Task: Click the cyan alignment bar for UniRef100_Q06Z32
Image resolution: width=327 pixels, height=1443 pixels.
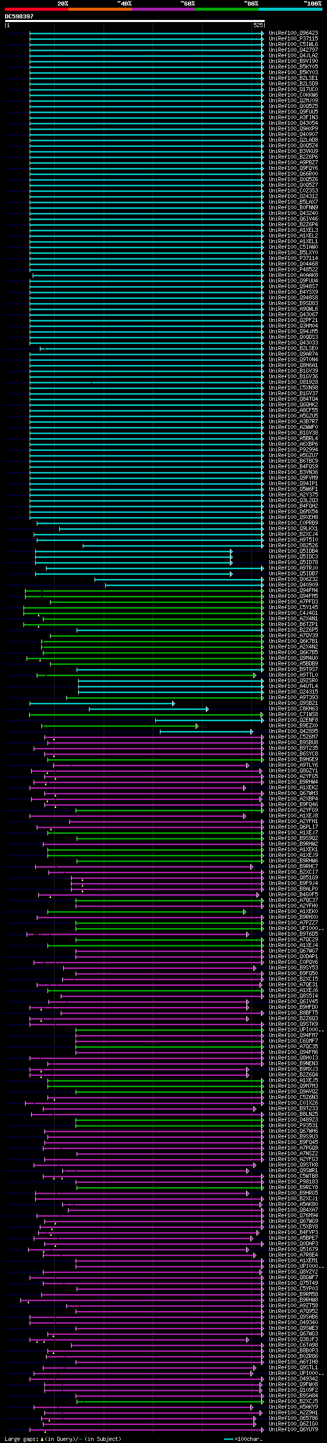Action: tap(179, 580)
